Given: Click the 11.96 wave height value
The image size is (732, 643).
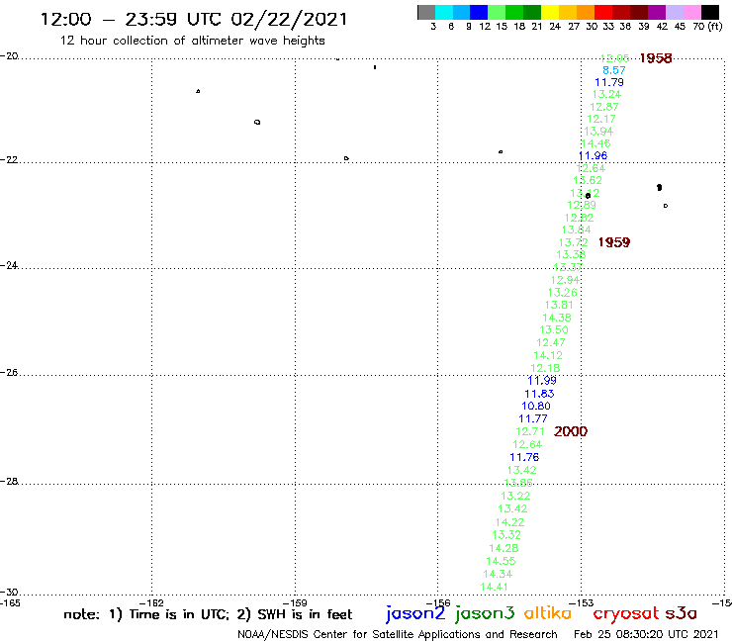Looking at the screenshot, I should 593,155.
